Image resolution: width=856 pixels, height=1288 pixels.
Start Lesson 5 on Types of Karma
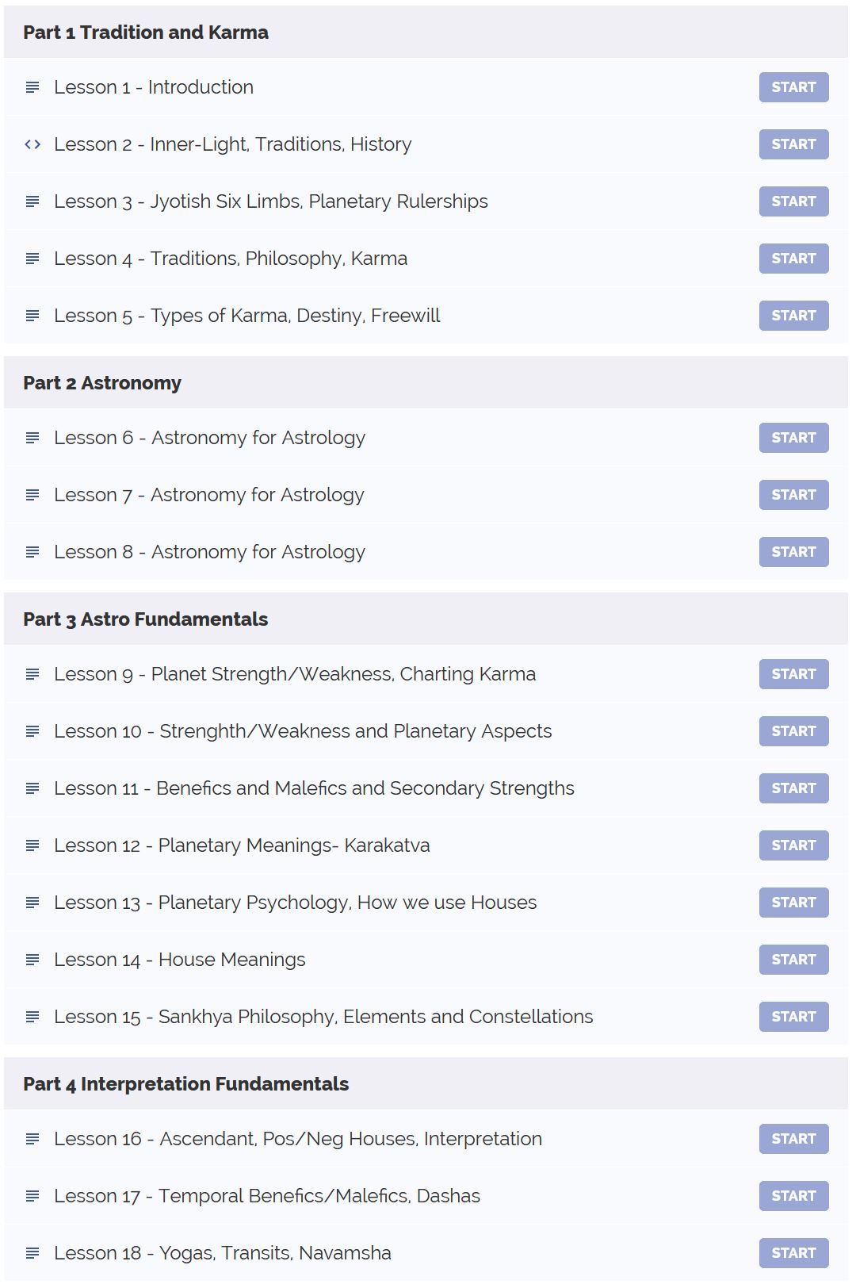(x=793, y=316)
